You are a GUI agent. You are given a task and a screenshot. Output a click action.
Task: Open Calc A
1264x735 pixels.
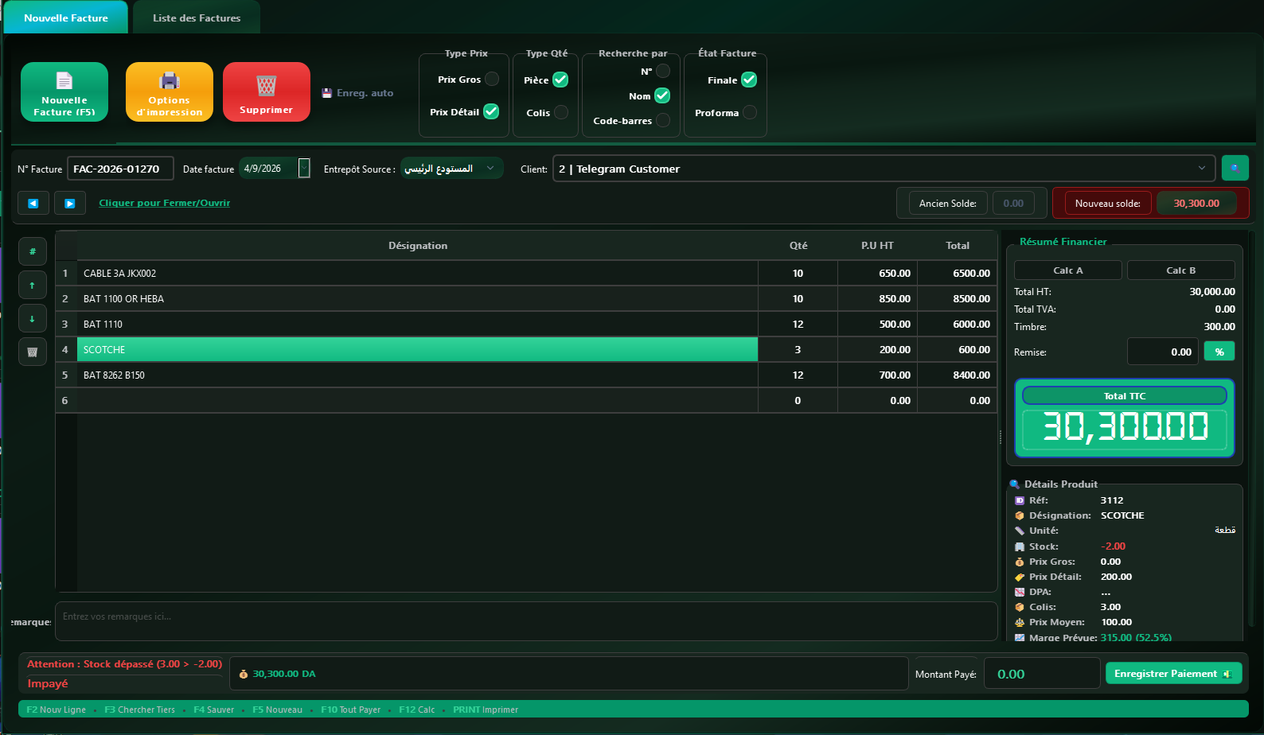click(x=1067, y=270)
